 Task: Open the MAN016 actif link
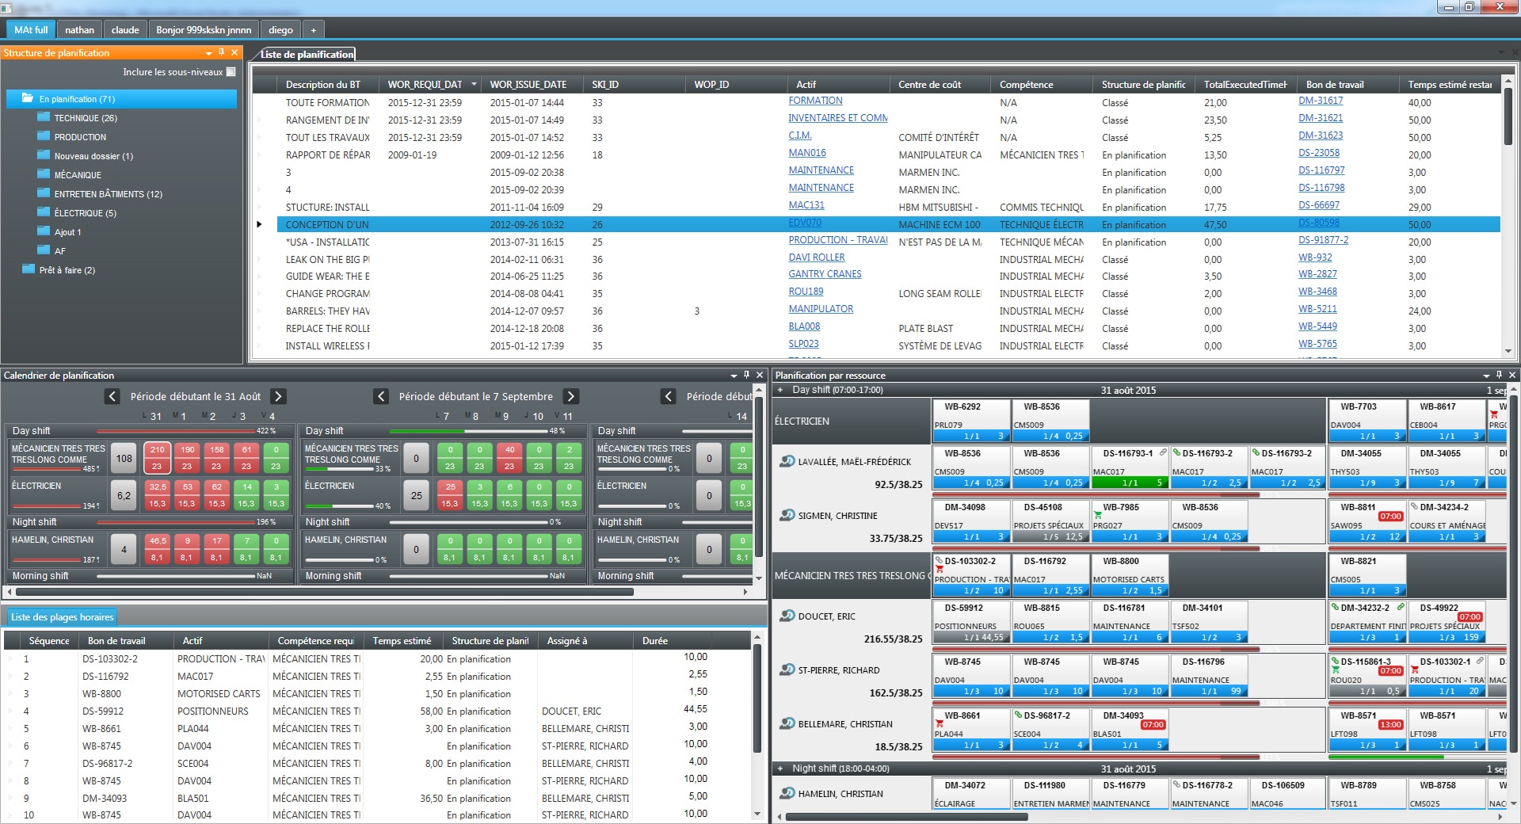pos(807,153)
